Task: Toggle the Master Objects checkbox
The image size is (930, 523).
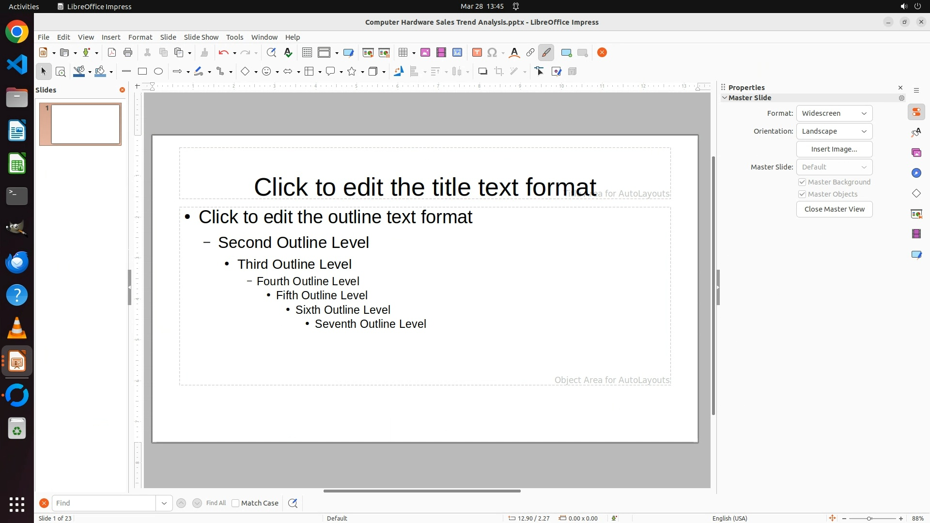Action: (x=802, y=194)
